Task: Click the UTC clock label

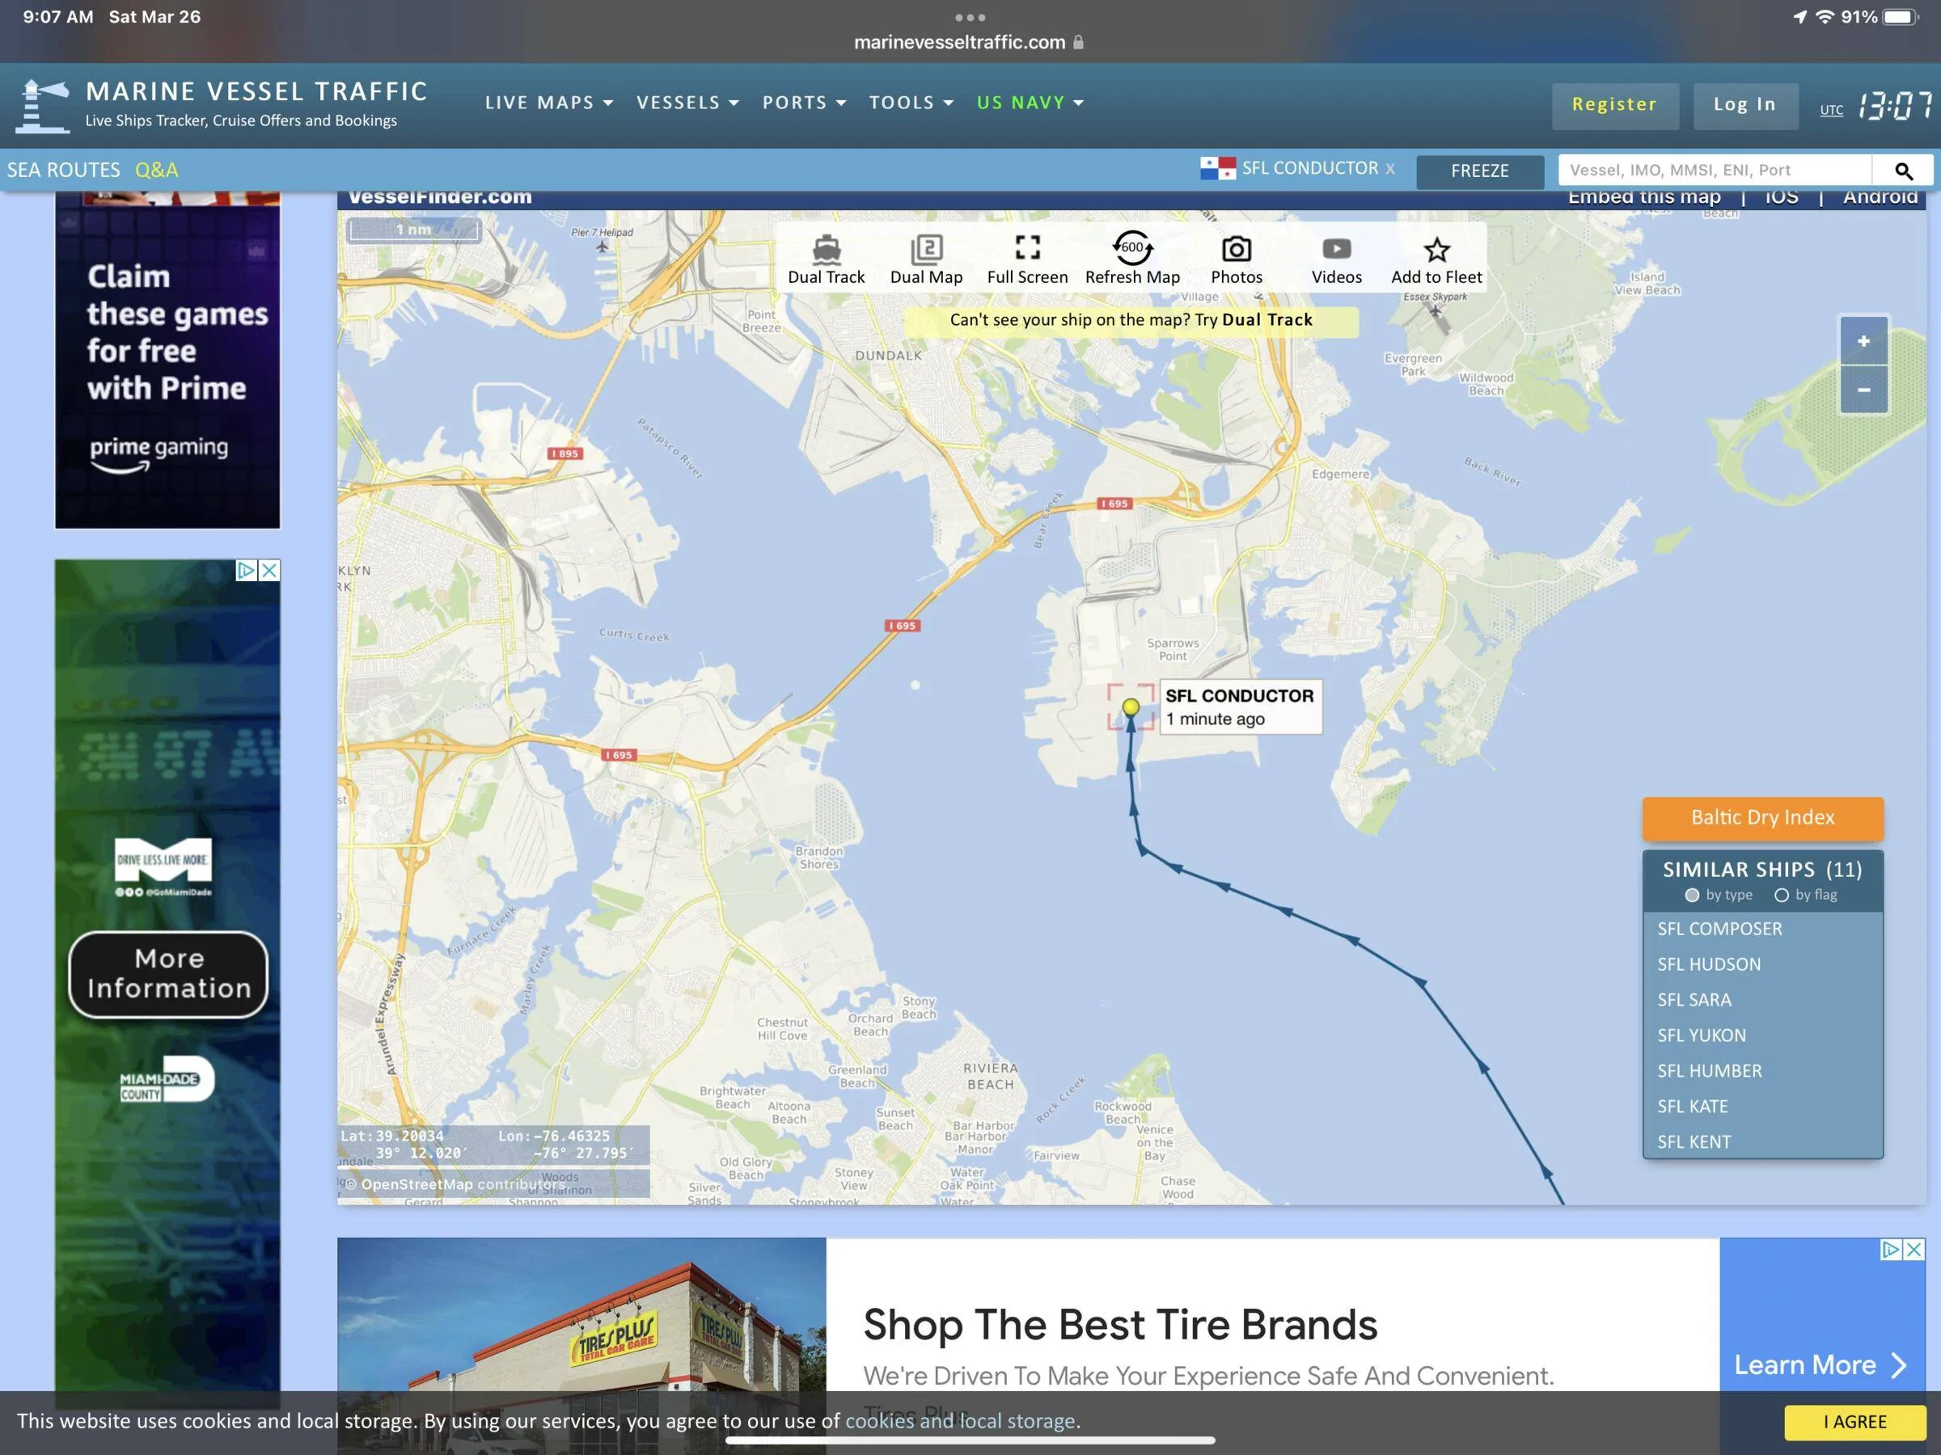Action: pos(1830,110)
